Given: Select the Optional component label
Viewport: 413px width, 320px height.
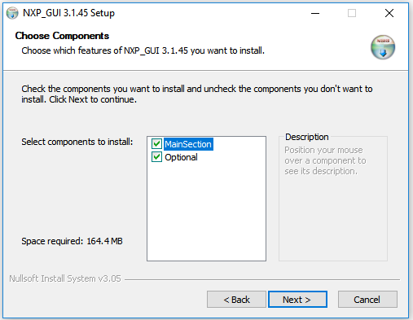Looking at the screenshot, I should (x=181, y=157).
